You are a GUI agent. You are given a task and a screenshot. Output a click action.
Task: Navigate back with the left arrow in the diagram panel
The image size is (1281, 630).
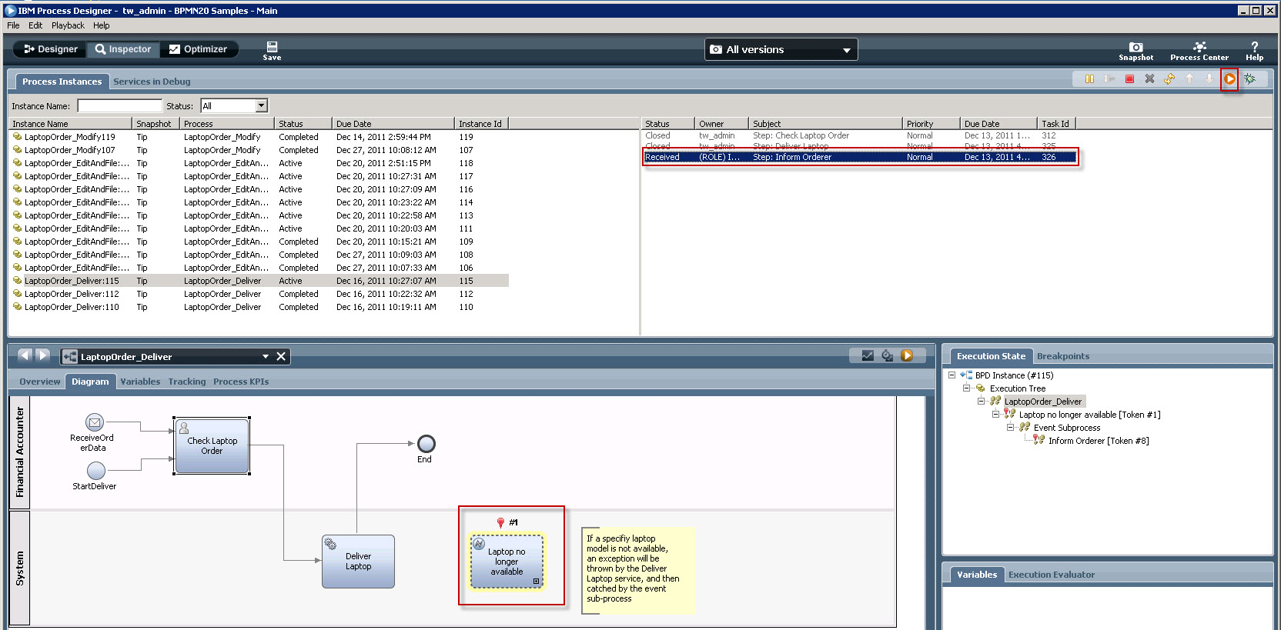coord(25,355)
